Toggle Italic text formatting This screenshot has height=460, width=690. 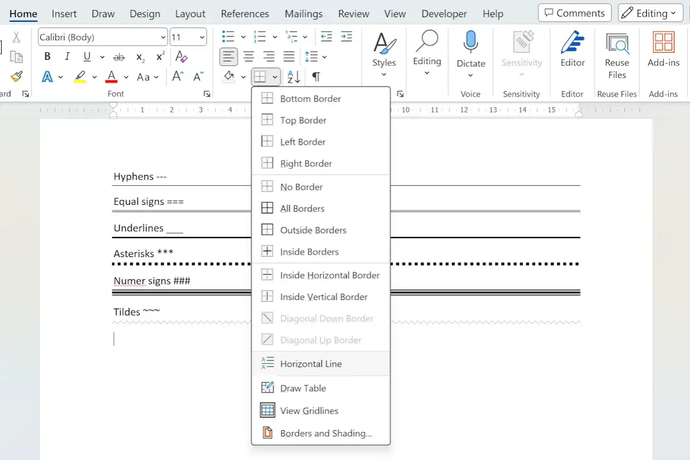pyautogui.click(x=67, y=57)
